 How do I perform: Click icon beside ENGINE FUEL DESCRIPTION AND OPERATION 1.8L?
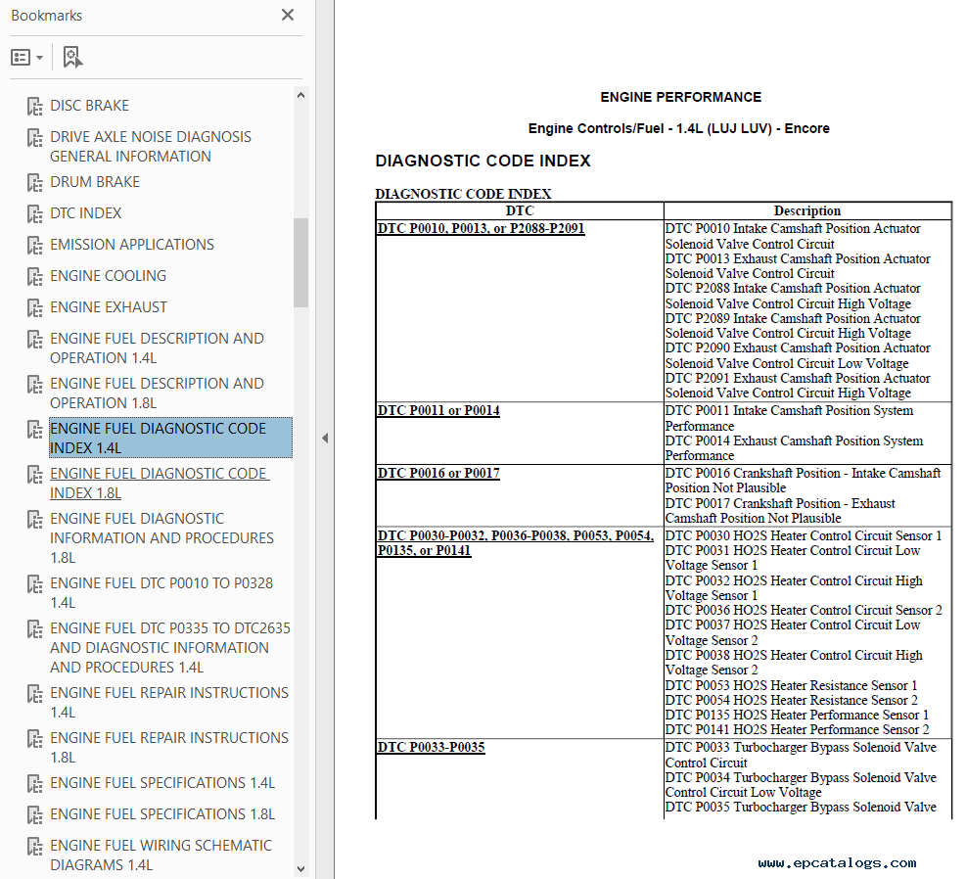[x=34, y=385]
